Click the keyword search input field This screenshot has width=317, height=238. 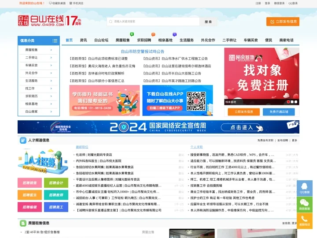tap(153, 22)
